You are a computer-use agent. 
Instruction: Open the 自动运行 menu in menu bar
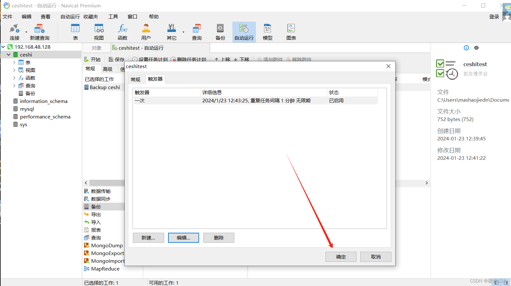[70, 16]
